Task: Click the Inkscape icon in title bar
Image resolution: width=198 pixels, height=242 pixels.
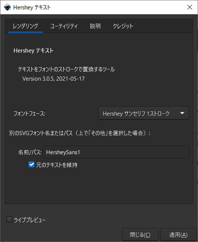Action: coord(7,7)
